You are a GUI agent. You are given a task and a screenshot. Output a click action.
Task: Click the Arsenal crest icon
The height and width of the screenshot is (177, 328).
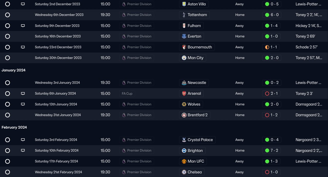184,94
